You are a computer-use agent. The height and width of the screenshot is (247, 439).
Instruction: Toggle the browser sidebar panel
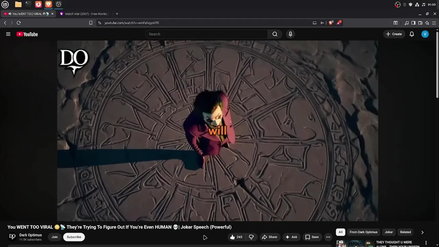coord(413,23)
